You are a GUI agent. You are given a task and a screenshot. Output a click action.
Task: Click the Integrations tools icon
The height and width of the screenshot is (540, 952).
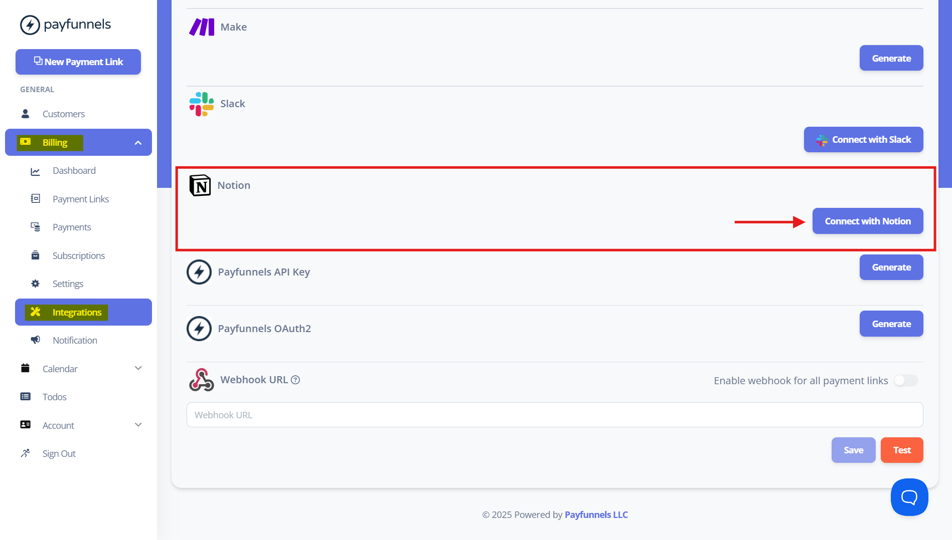coord(35,312)
